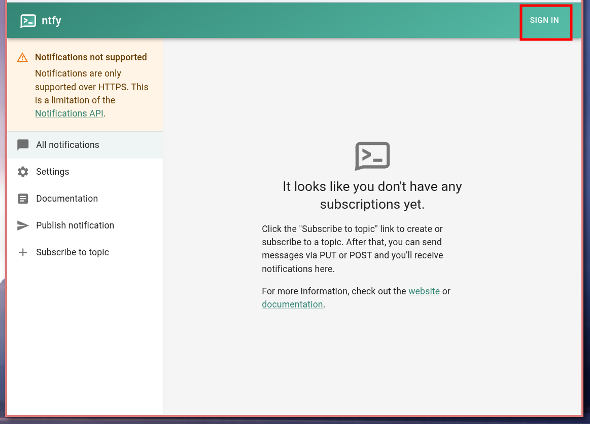The image size is (590, 424).
Task: Open the Settings menu label
Action: tap(53, 172)
